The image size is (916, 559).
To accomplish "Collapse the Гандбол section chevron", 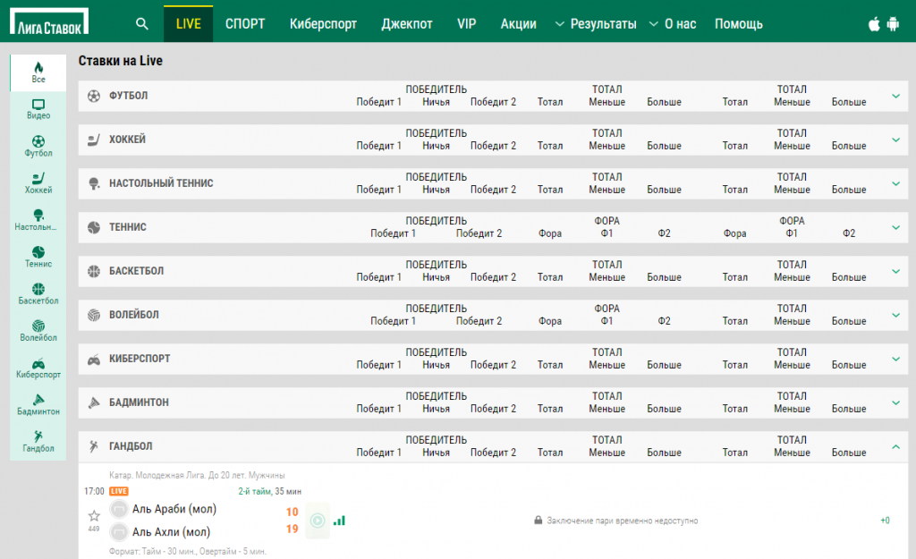I will [895, 446].
